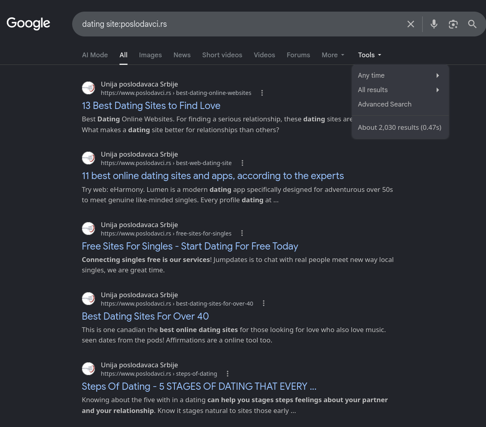Click favicon of Best Dating Sites For Over 40 result

click(x=89, y=299)
